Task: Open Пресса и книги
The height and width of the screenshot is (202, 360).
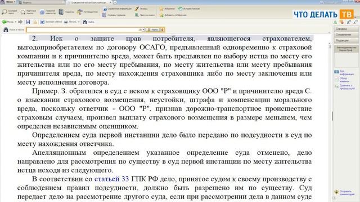Action: [145, 15]
